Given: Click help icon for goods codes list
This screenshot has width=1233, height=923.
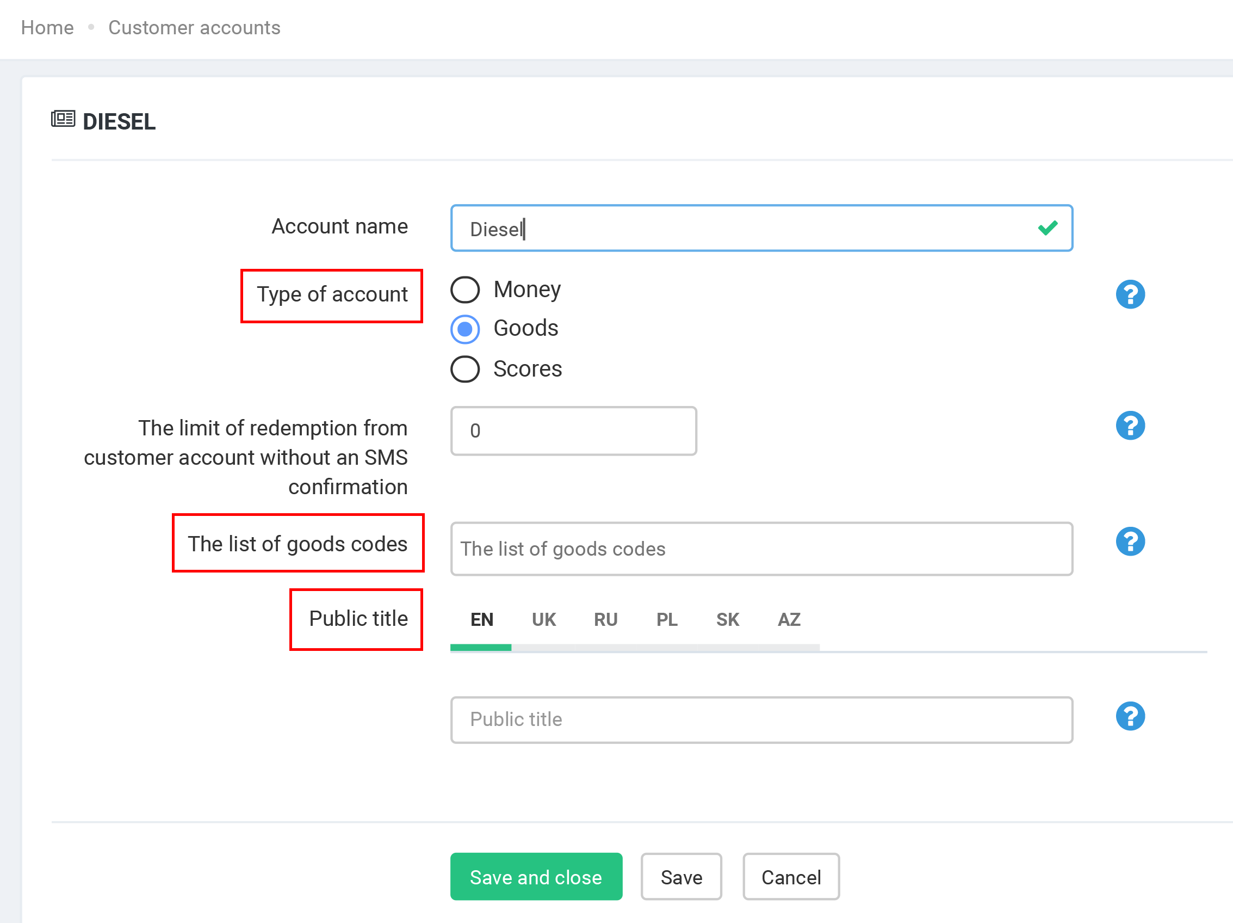Looking at the screenshot, I should [1130, 542].
